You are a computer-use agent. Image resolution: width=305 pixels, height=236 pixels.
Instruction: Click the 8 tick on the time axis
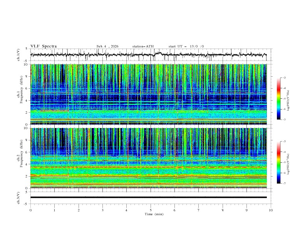pyautogui.click(x=223, y=210)
